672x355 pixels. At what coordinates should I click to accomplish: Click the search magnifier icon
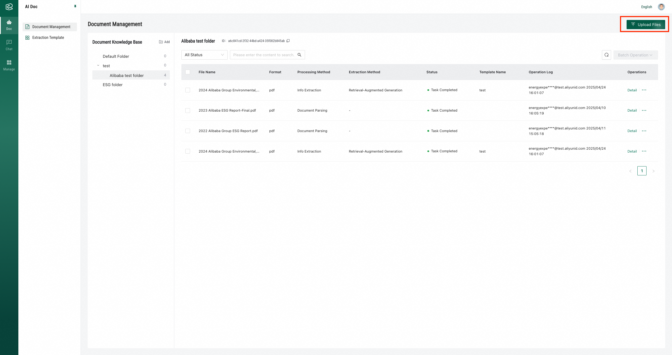coord(299,55)
